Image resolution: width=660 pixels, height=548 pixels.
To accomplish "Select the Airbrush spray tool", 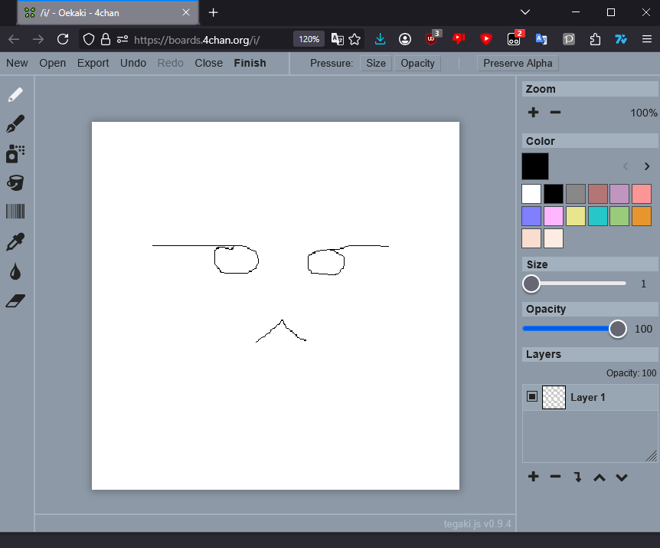I will (15, 154).
